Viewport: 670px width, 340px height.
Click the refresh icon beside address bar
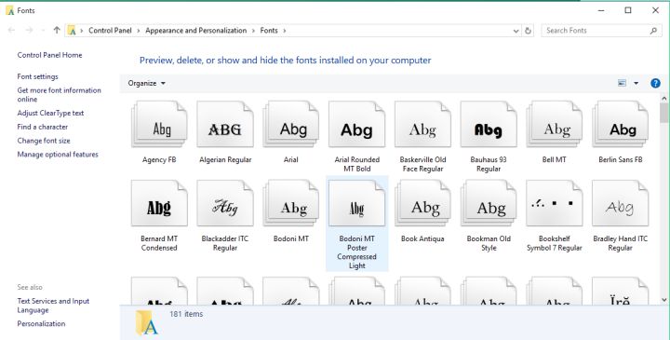click(x=529, y=31)
